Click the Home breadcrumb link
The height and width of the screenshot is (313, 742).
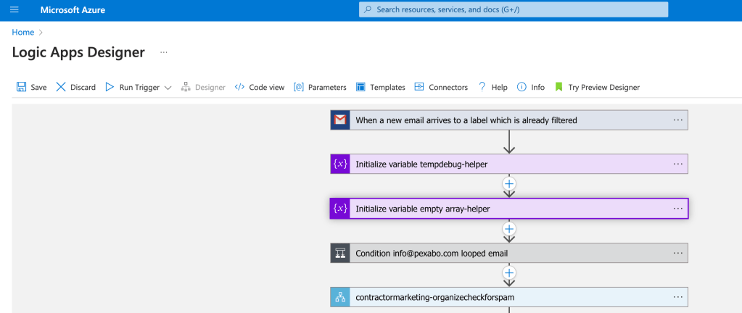[23, 32]
